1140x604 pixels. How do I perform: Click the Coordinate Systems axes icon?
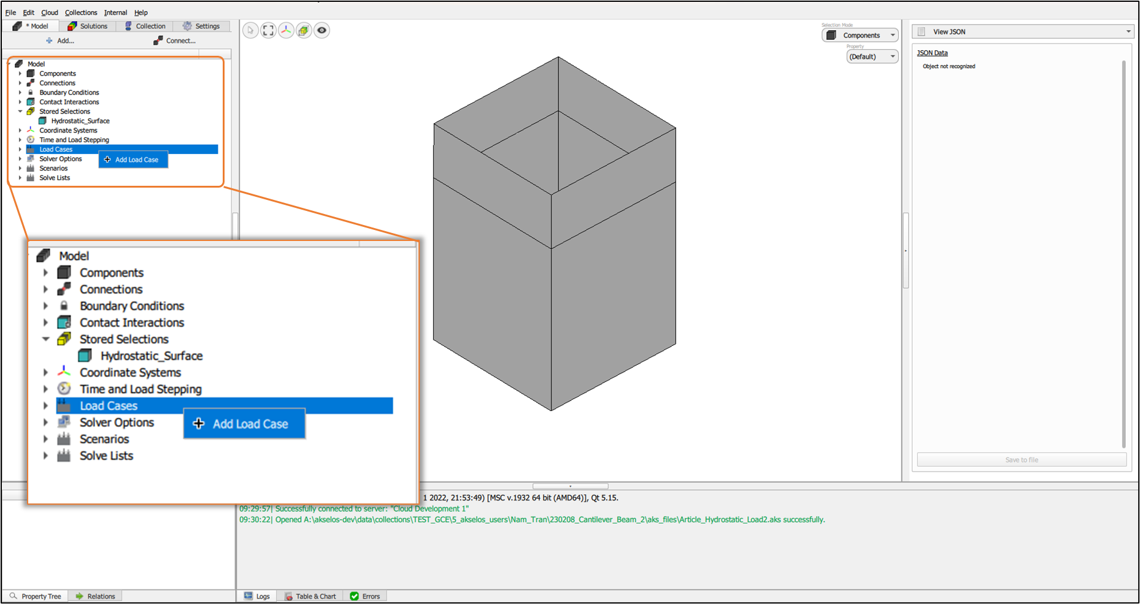[x=31, y=130]
